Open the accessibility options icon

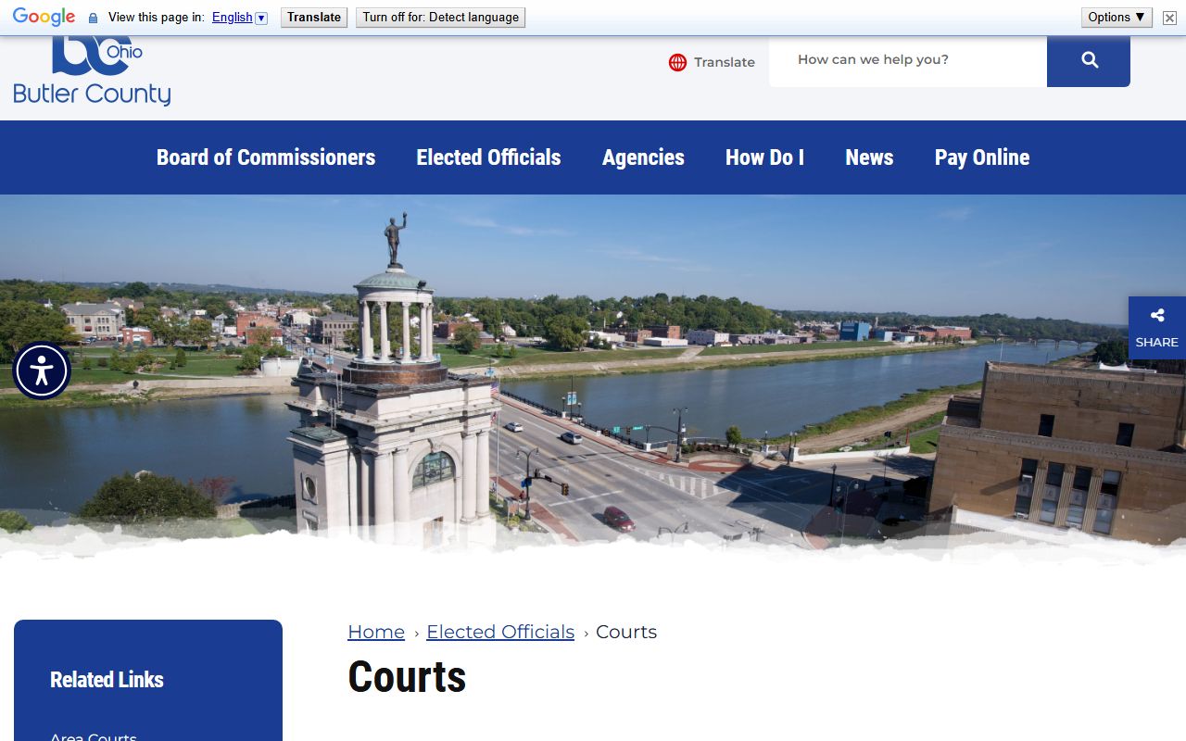point(42,370)
